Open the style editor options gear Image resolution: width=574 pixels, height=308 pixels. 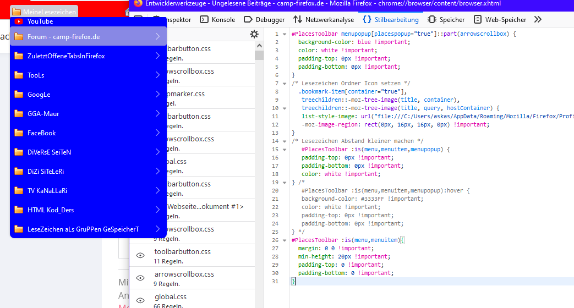pos(254,34)
